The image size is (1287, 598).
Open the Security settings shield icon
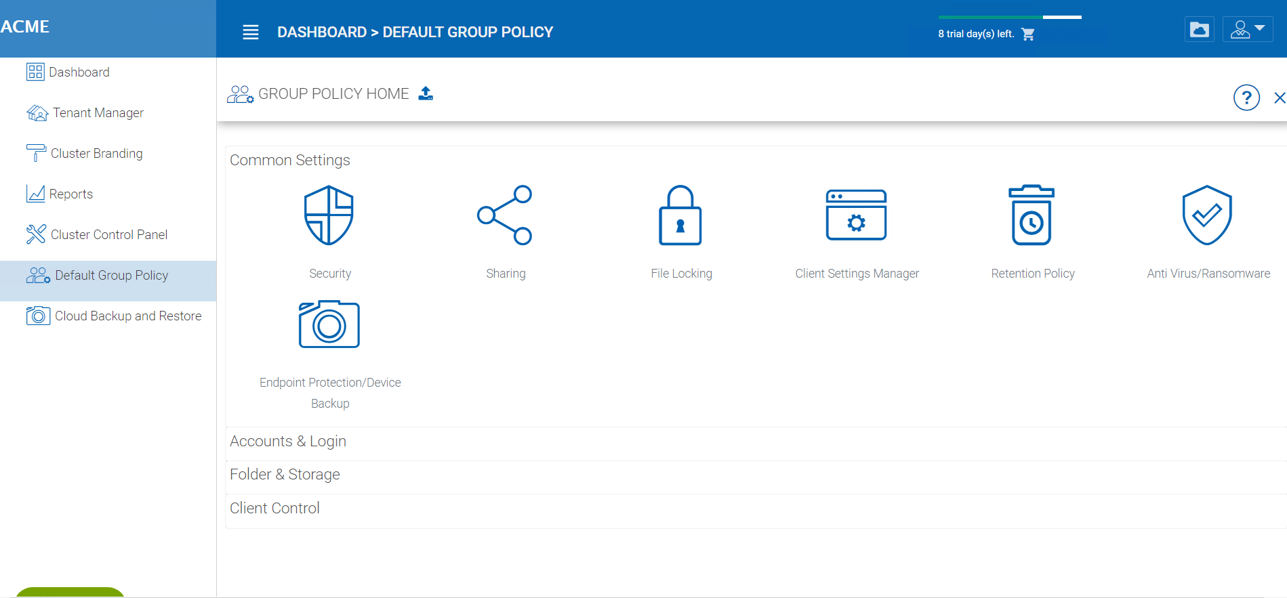329,215
